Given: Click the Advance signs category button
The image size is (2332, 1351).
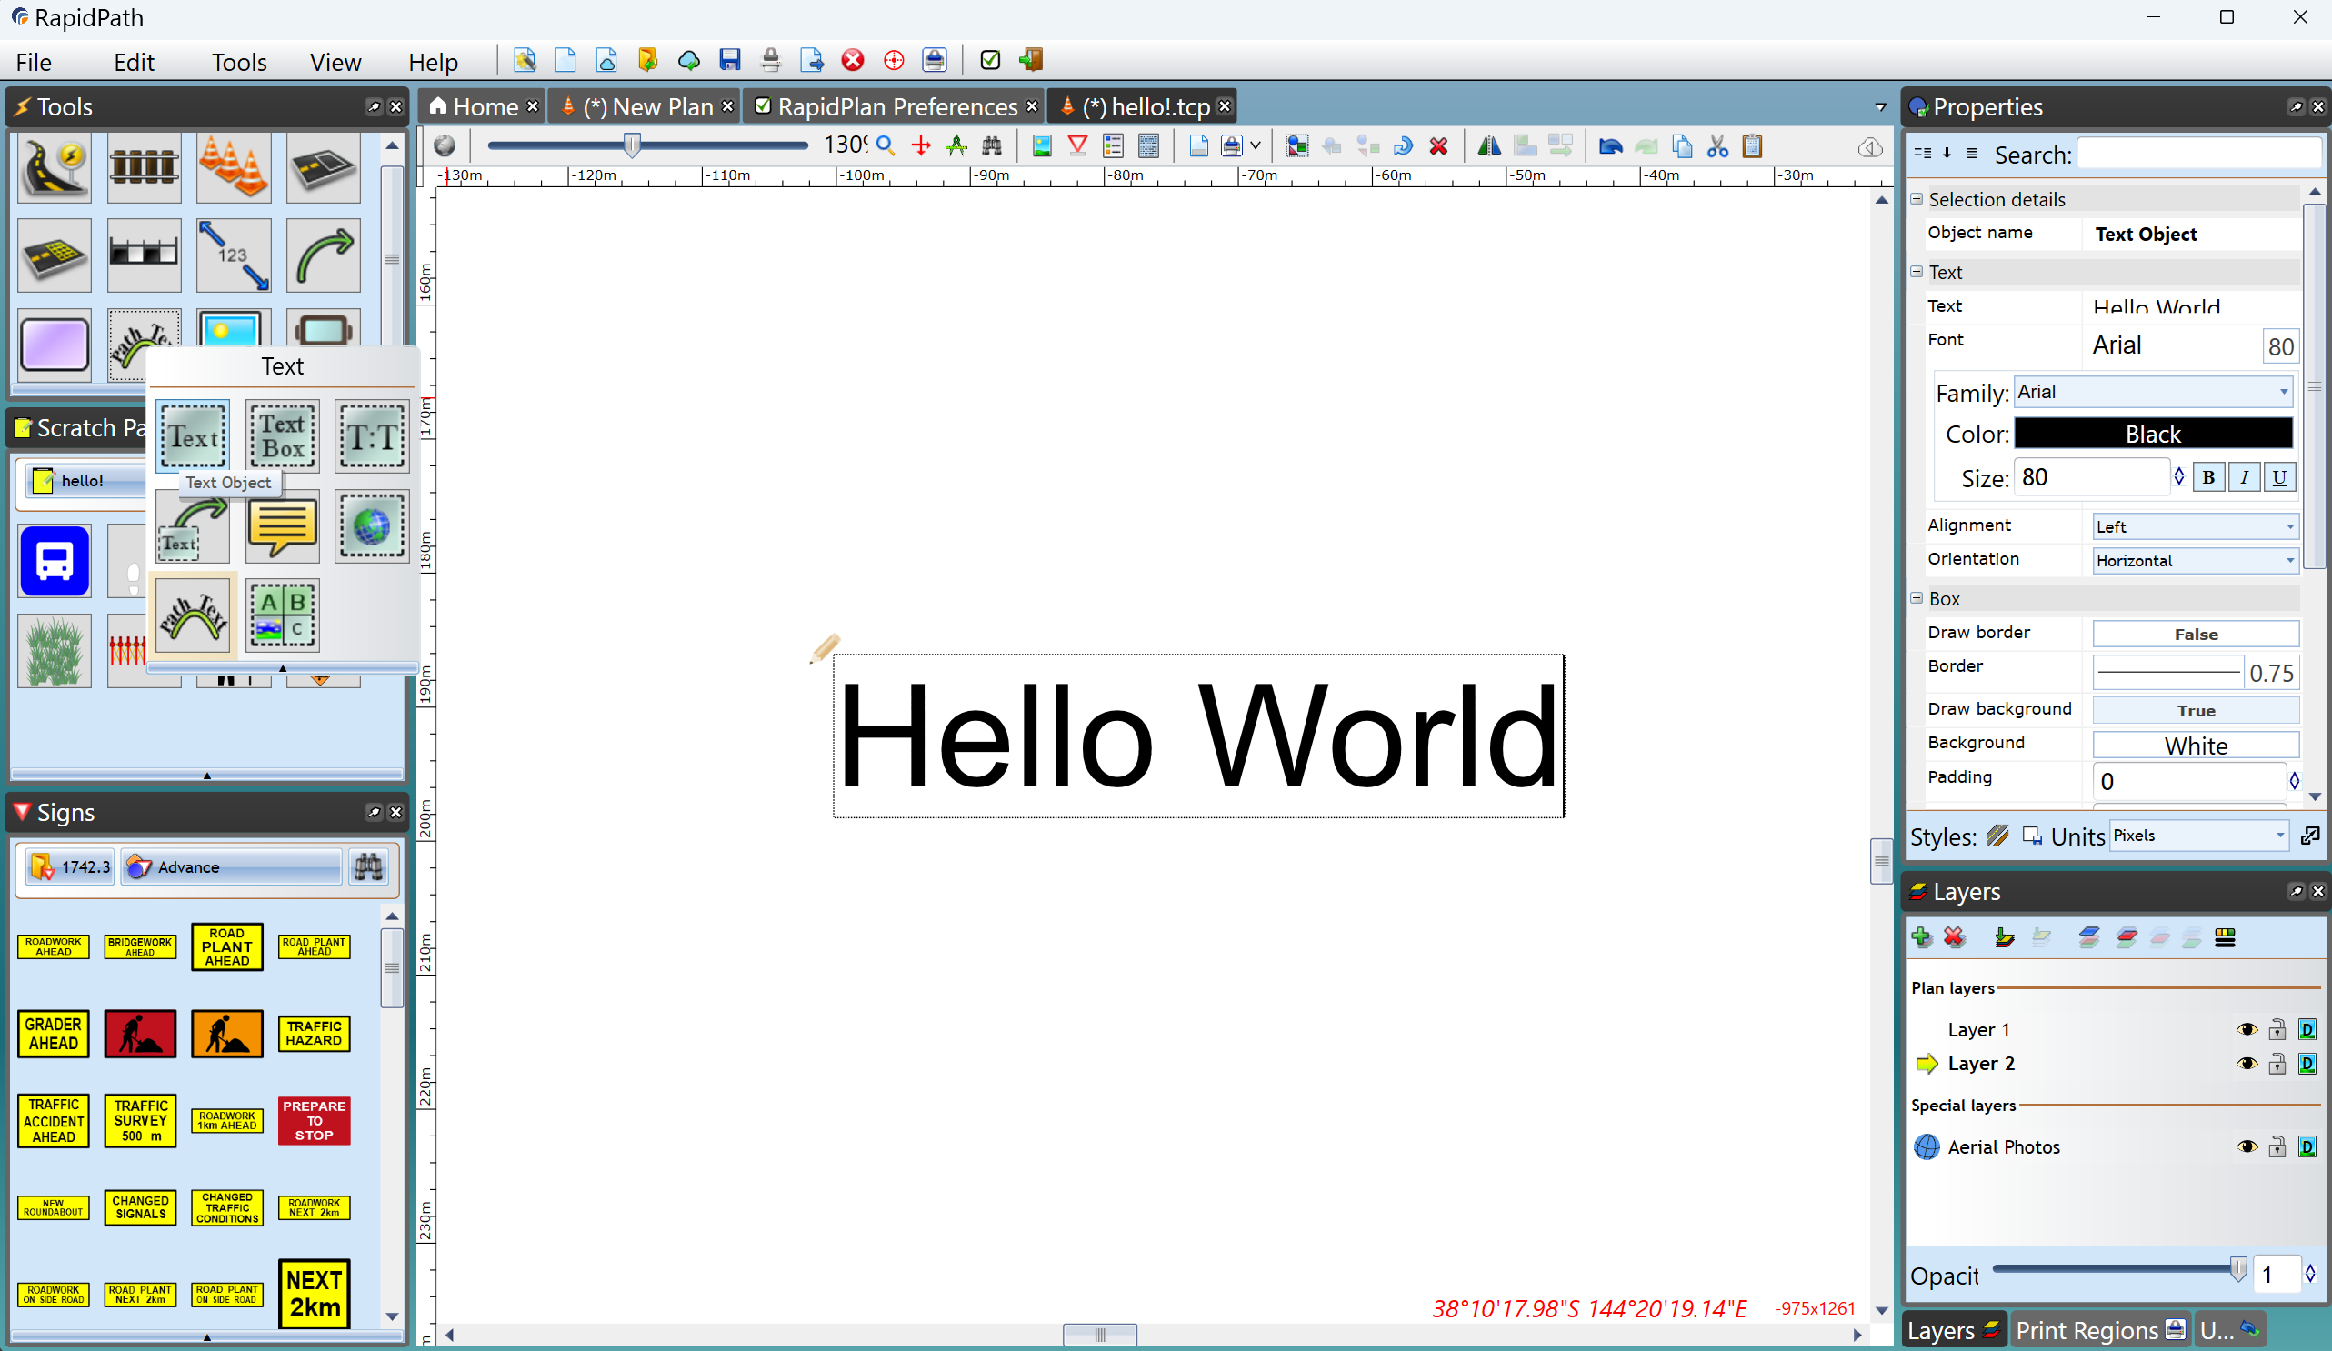Looking at the screenshot, I should pyautogui.click(x=231, y=867).
